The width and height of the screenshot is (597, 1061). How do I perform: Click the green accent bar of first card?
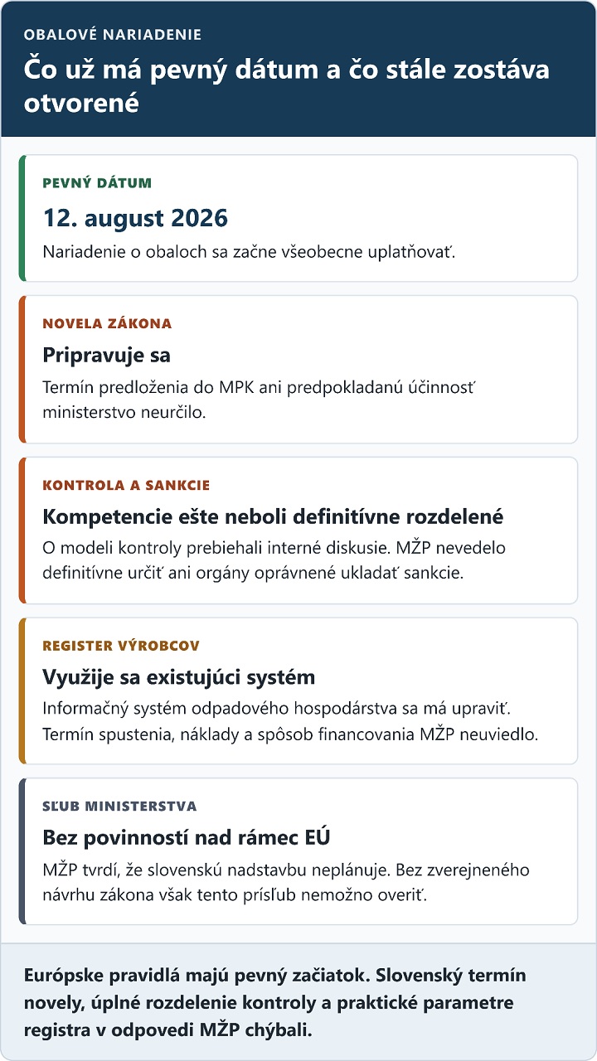pyautogui.click(x=22, y=218)
